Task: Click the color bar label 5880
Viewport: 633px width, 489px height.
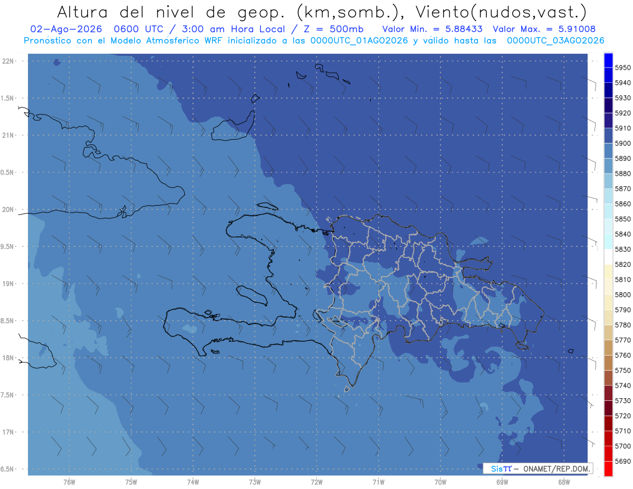Action: pyautogui.click(x=623, y=174)
